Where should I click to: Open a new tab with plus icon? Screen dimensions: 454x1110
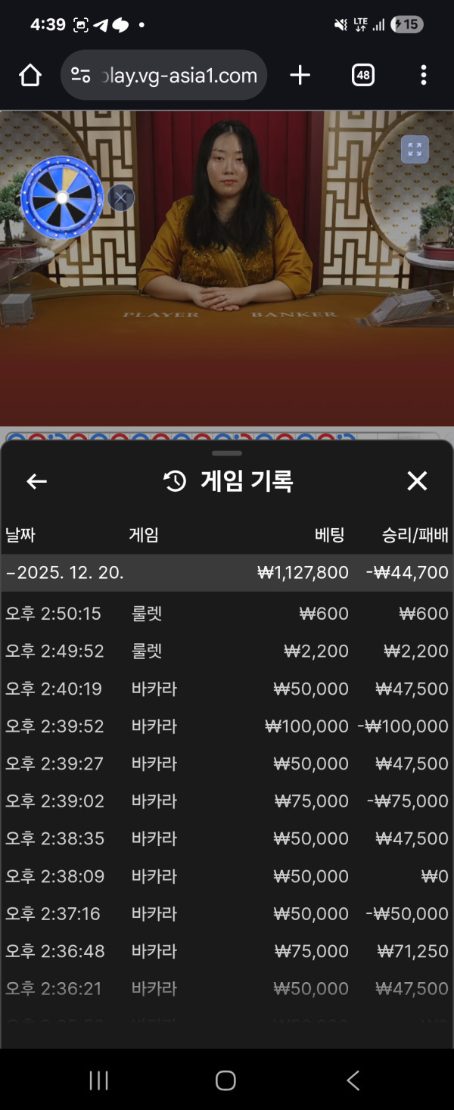pos(300,75)
